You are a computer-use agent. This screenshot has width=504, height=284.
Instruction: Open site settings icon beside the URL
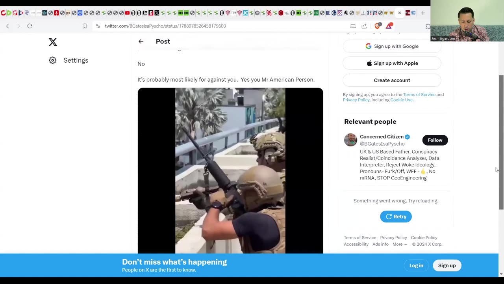(98, 26)
